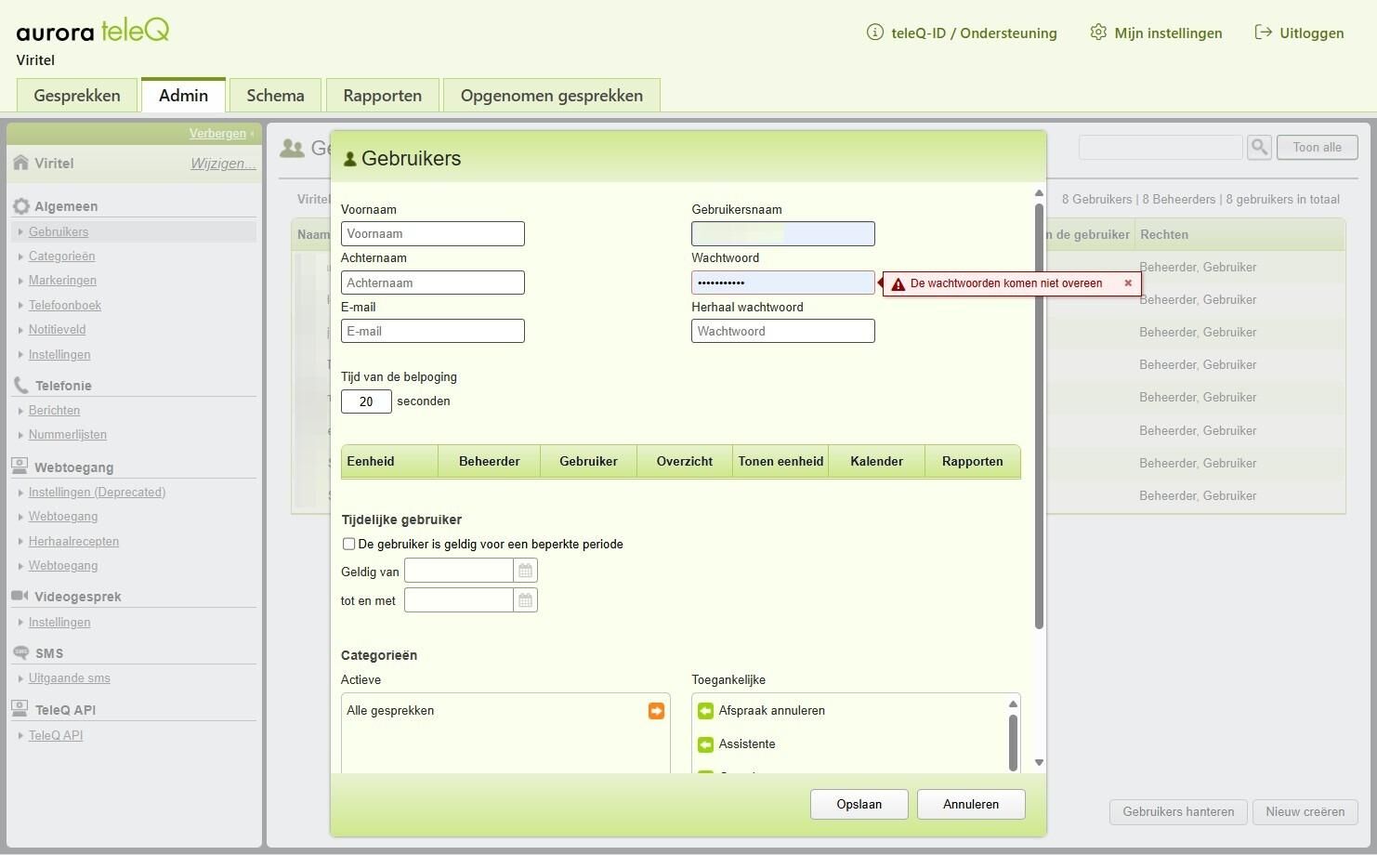1377x855 pixels.
Task: Open the Opgenomen gesprekken tab
Action: click(x=552, y=96)
